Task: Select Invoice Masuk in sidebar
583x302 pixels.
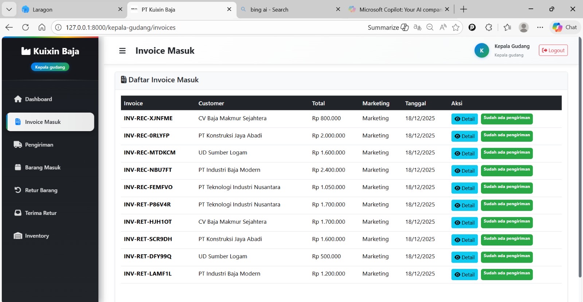Action: pyautogui.click(x=50, y=122)
